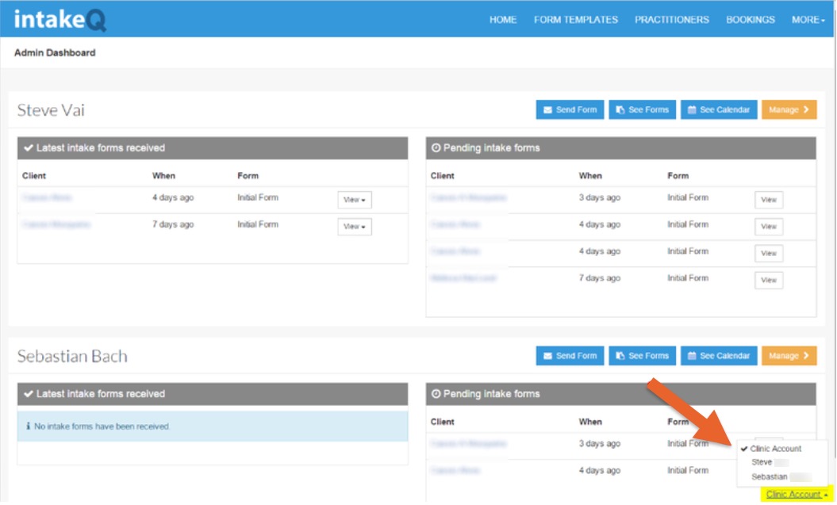Expand the MORE menu
Viewport: 837px width, 505px height.
point(808,20)
